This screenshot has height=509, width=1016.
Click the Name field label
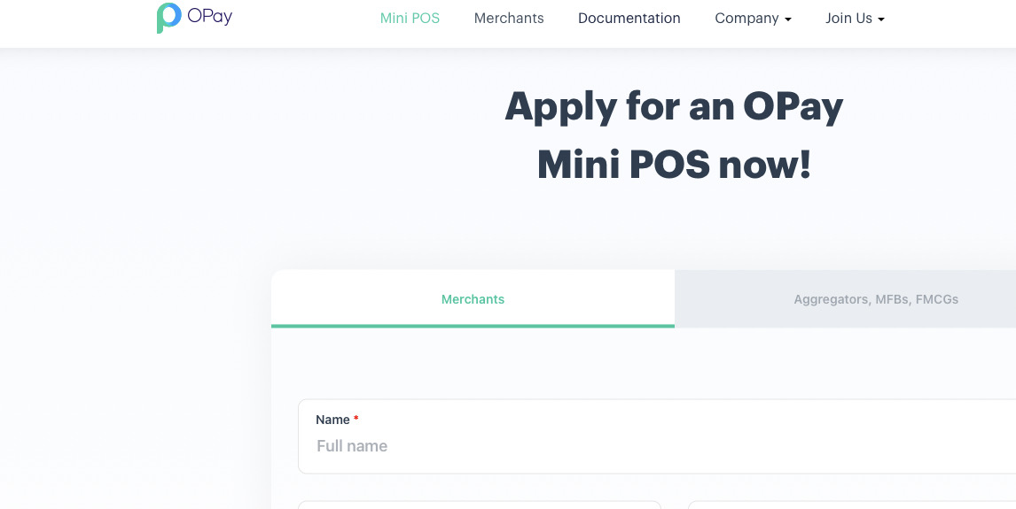pyautogui.click(x=333, y=420)
